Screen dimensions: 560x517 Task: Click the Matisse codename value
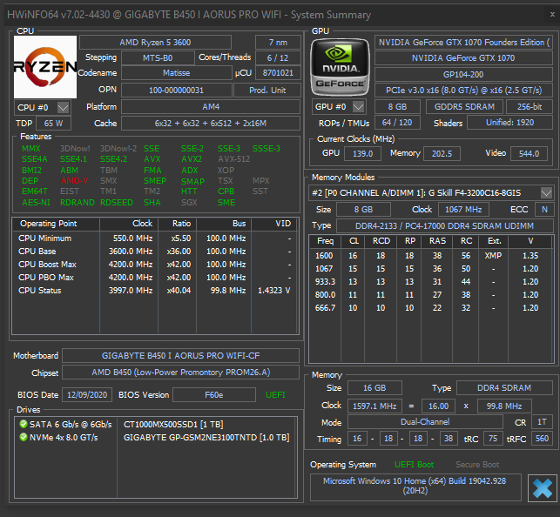point(177,73)
